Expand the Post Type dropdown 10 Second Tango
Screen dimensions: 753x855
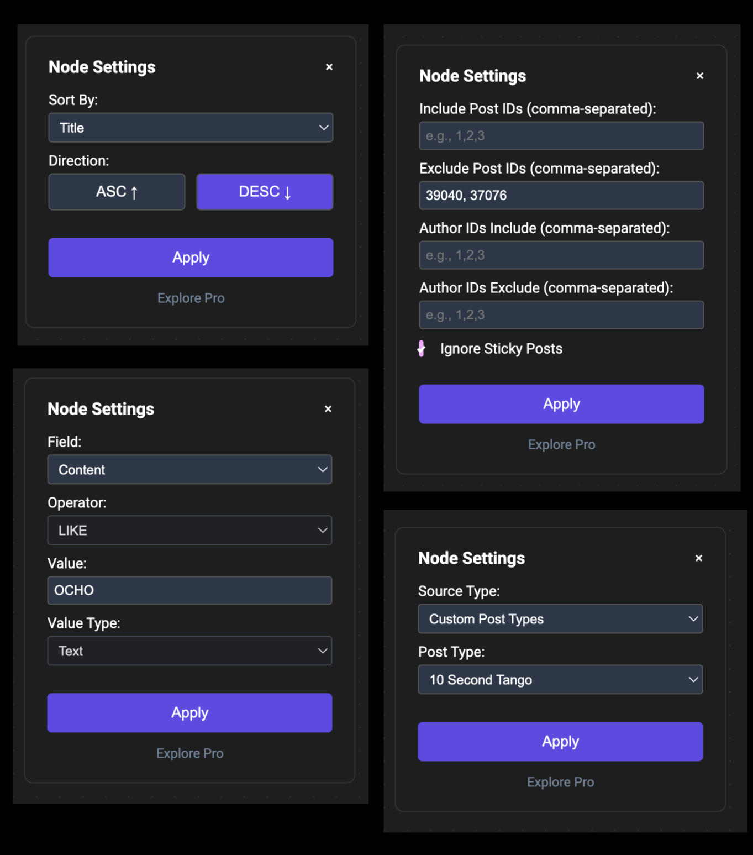click(560, 680)
